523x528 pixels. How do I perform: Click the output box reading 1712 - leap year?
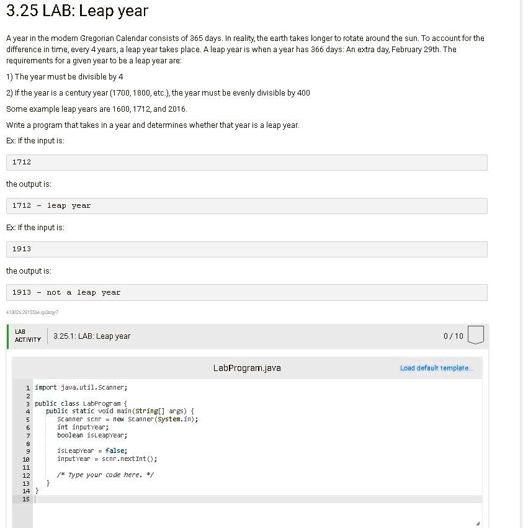(x=246, y=205)
